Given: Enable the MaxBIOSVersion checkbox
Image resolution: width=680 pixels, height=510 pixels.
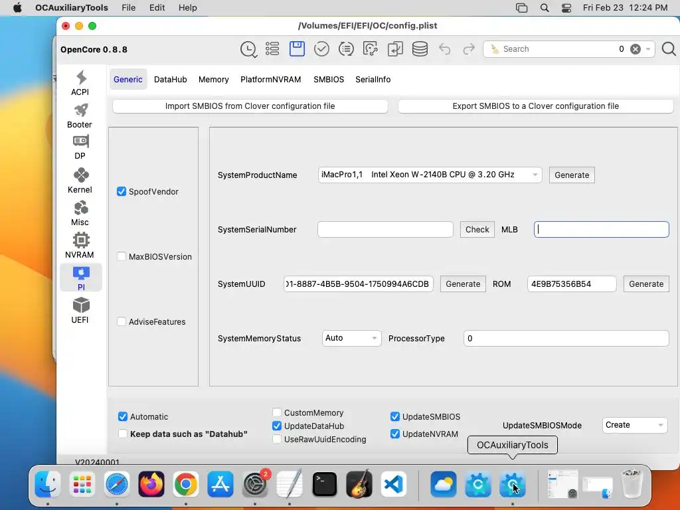Looking at the screenshot, I should coord(122,257).
